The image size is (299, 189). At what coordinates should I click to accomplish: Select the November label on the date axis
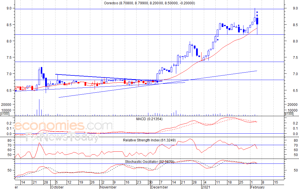[x=108, y=187]
